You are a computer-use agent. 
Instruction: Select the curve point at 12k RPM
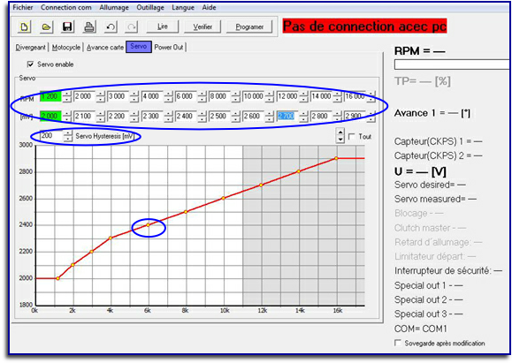coord(261,185)
